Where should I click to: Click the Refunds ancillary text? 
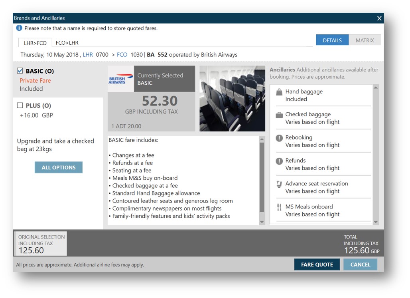click(312, 164)
